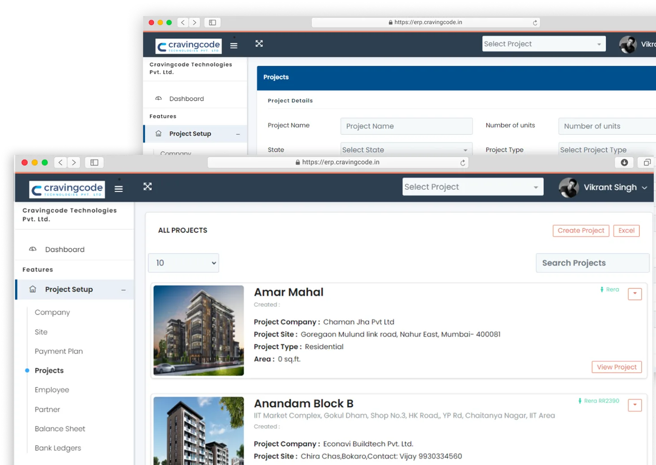Image resolution: width=656 pixels, height=465 pixels.
Task: Click the Amar Mahal building thumbnail
Action: coord(199,330)
